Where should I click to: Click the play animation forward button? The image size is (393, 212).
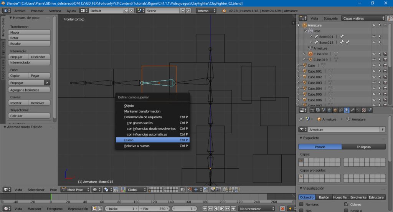tap(222, 209)
